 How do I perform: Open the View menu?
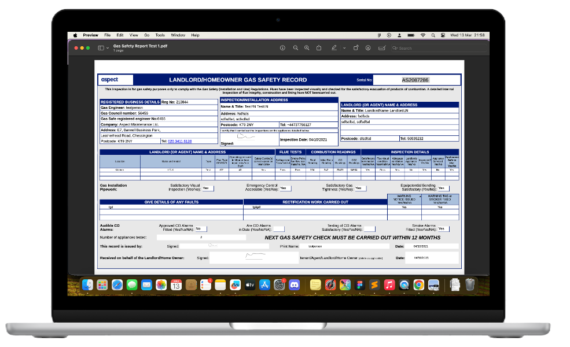pos(134,35)
